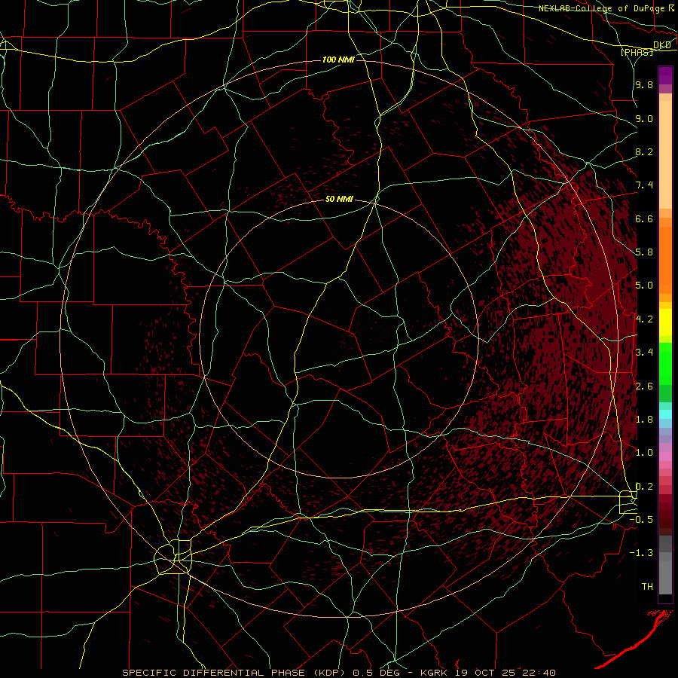
Task: Select the 9.8 value on the color scale
Action: point(644,84)
